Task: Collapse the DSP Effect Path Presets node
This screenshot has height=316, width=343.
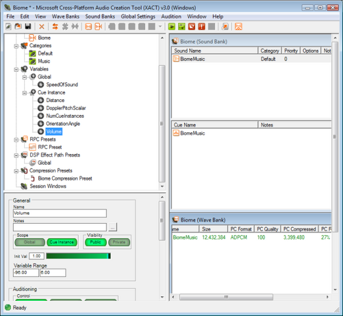Action: point(16,155)
